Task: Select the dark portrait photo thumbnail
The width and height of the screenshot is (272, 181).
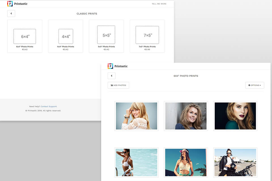Action: (235, 116)
